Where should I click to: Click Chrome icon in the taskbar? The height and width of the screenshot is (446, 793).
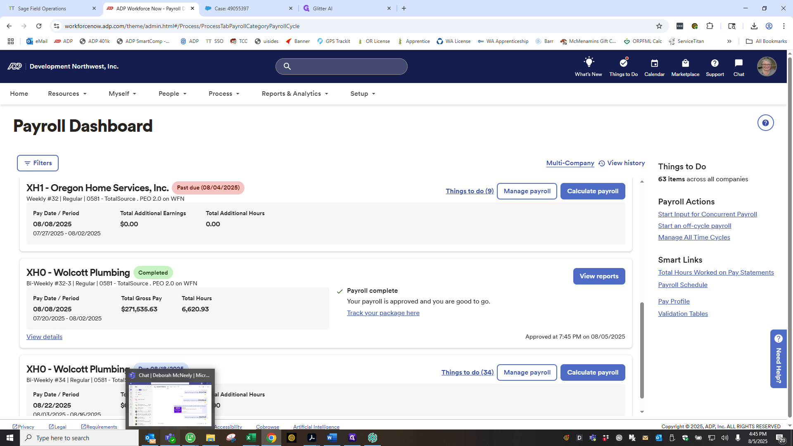pos(271,438)
